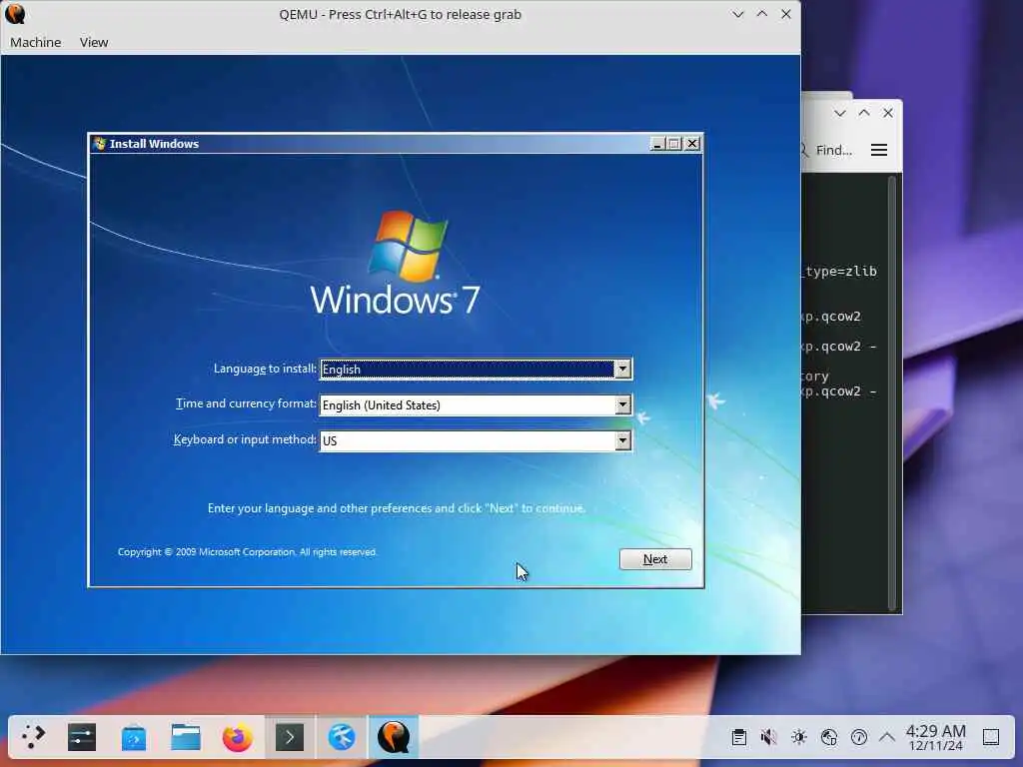Screen dimensions: 1023x767
Task: Open the View menu in QEMU
Action: [x=94, y=42]
